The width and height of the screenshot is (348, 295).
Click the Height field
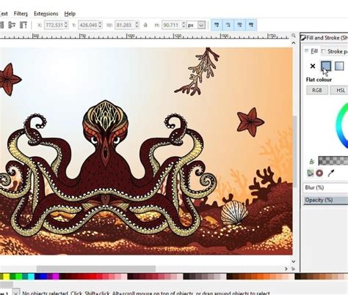pos(171,25)
